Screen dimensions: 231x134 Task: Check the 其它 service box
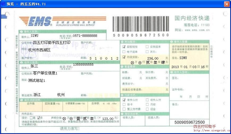pos(147,52)
